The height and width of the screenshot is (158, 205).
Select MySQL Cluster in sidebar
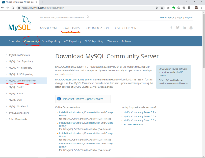tap(16, 87)
